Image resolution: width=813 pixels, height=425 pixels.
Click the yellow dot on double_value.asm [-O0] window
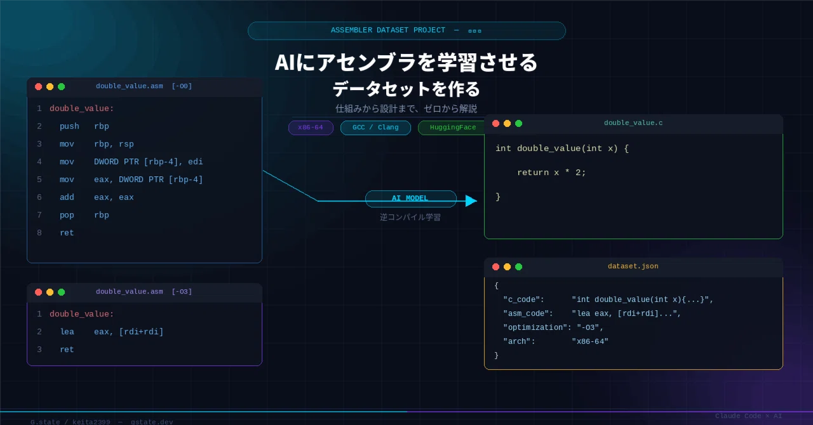(x=50, y=87)
